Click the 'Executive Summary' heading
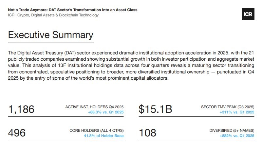Viewport: 262px width, 160px height. point(50,35)
